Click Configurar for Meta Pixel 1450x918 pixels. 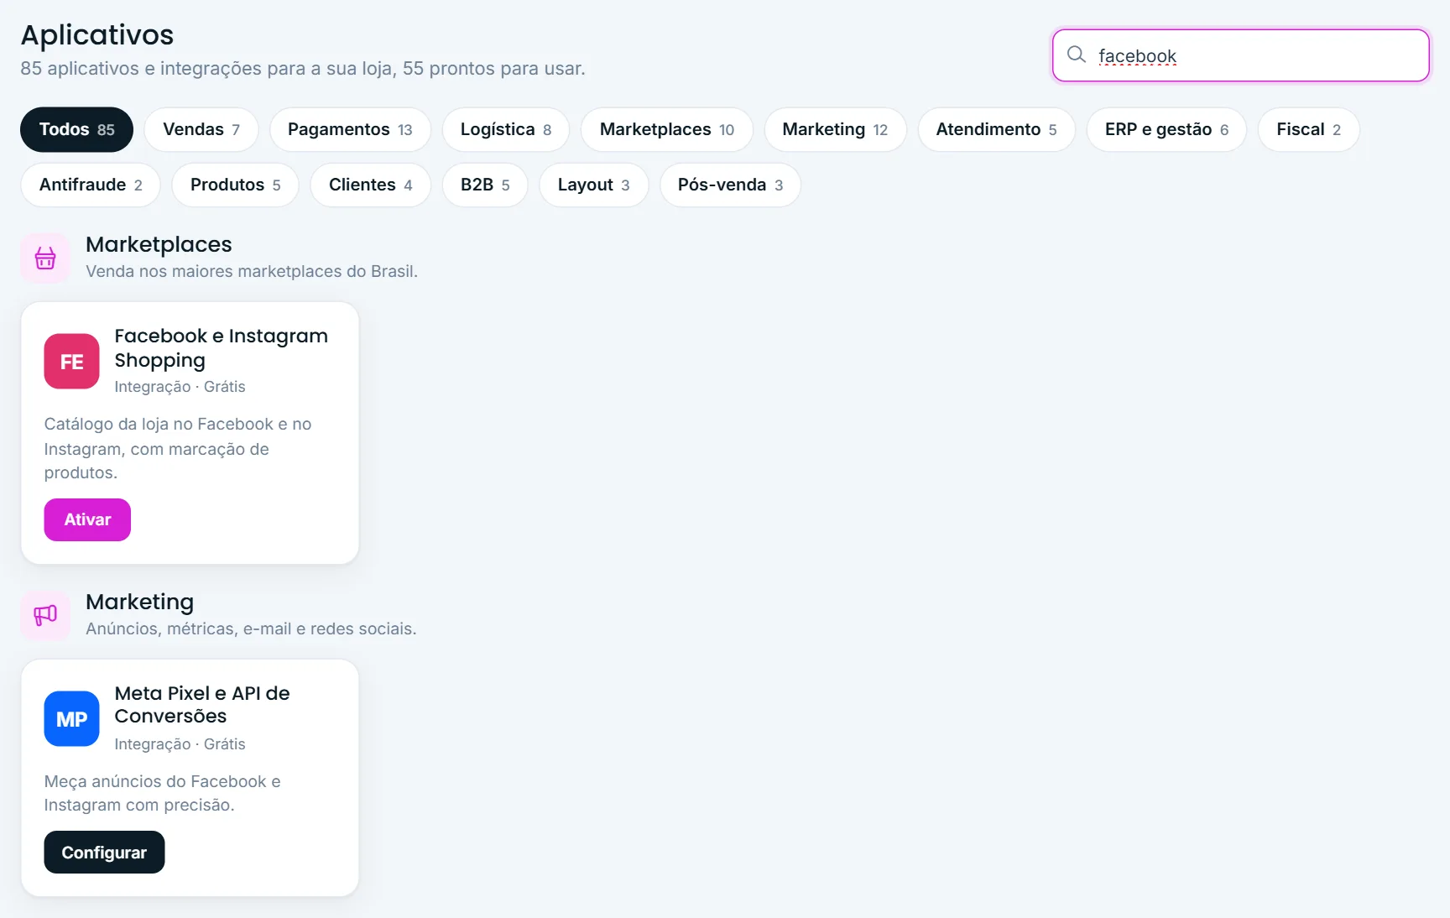[104, 852]
